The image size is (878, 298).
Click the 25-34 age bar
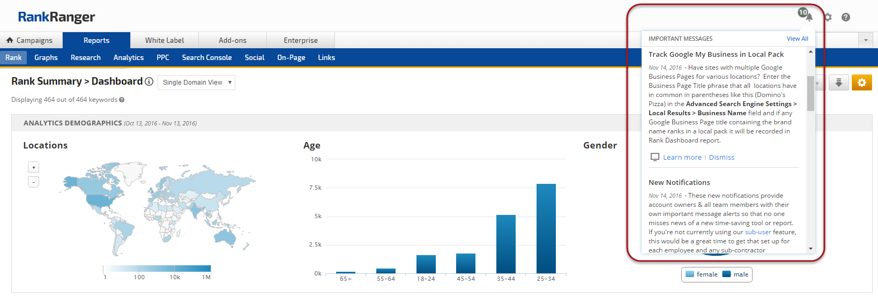(546, 228)
